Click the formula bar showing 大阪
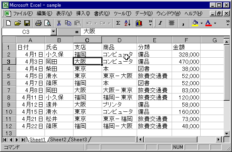Image resolution: width=232 pixels, height=152 pixels. [x=155, y=32]
